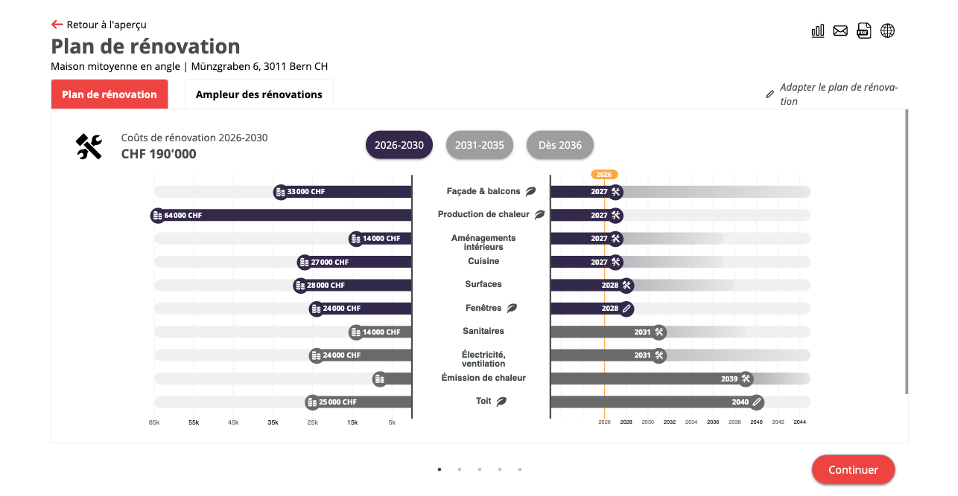
Task: Switch to the Ampleur des rénovations tab
Action: click(258, 94)
